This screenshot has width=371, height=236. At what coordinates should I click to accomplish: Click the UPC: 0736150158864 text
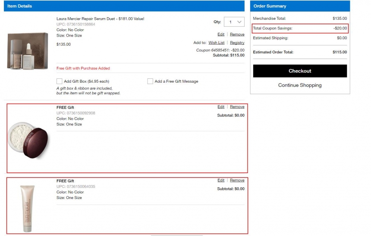(76, 25)
